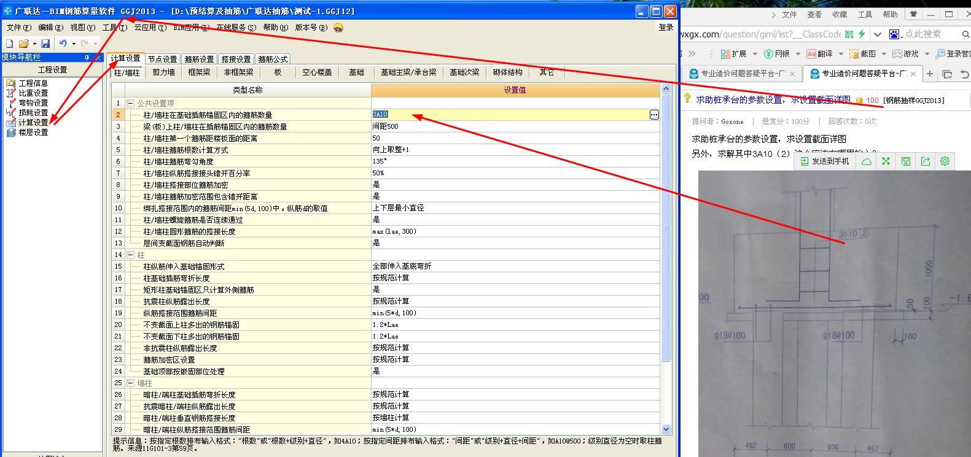Open the 帮助(H) menu in GGJ2013
The image size is (971, 457).
point(275,28)
